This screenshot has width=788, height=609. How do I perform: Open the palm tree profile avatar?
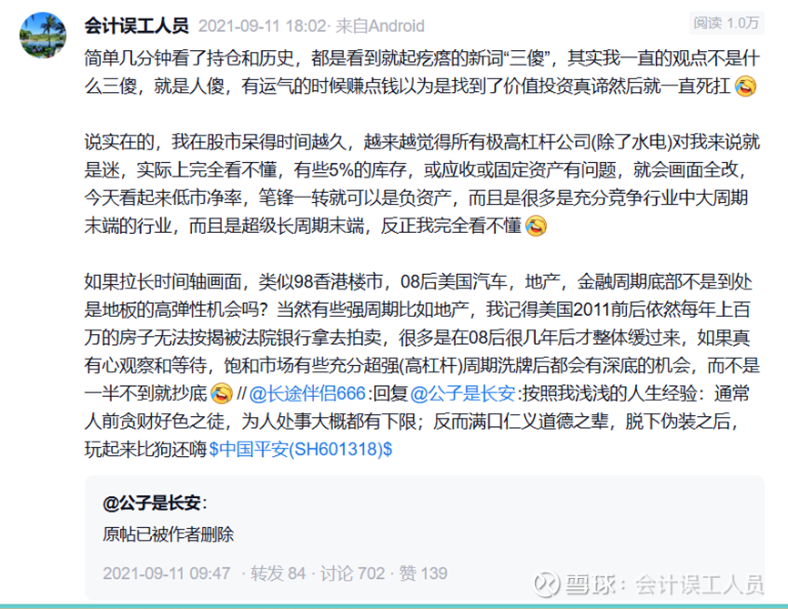click(43, 36)
